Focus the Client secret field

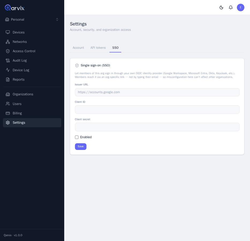(x=157, y=127)
